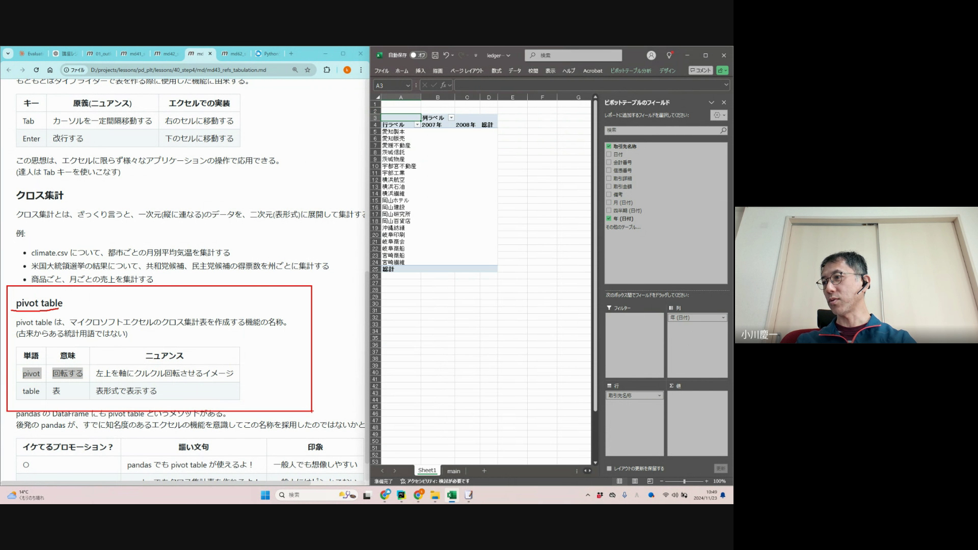
Task: Click the コメント comments button
Action: [700, 70]
